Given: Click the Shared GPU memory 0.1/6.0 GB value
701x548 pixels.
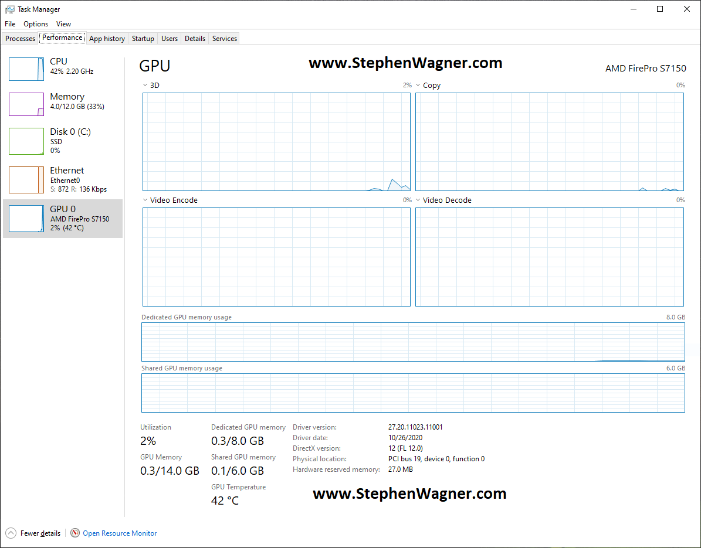Looking at the screenshot, I should tap(238, 471).
